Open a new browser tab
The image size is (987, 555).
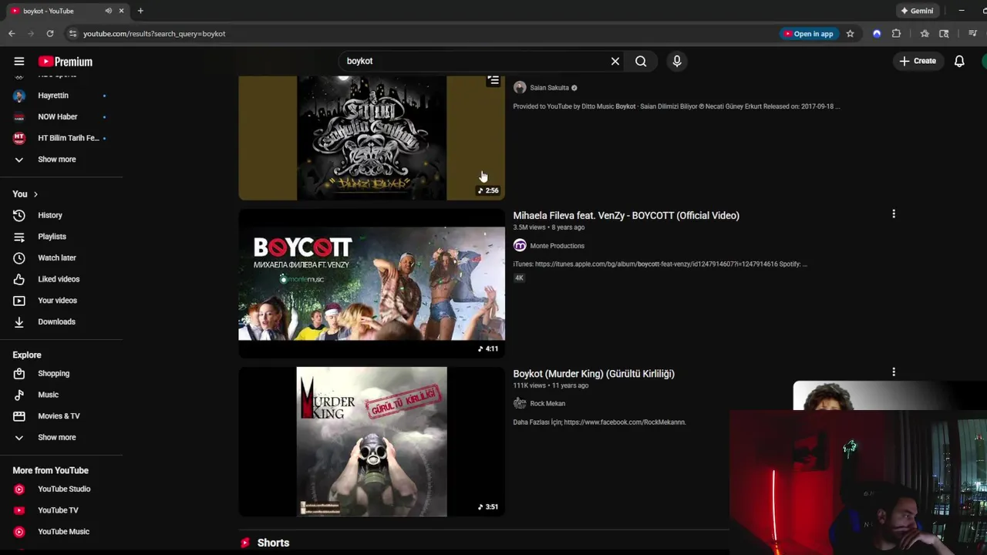pos(140,11)
